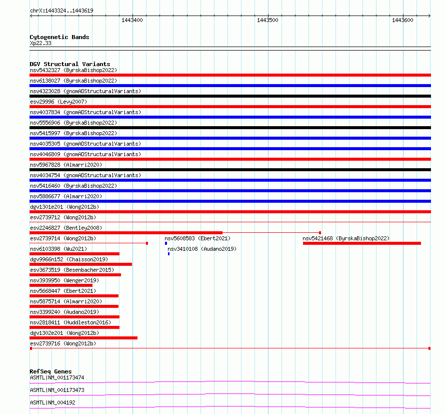Open the nsv5967828 (Almarri2020) label
Image resolution: width=445 pixels, height=414 pixels.
coord(66,165)
